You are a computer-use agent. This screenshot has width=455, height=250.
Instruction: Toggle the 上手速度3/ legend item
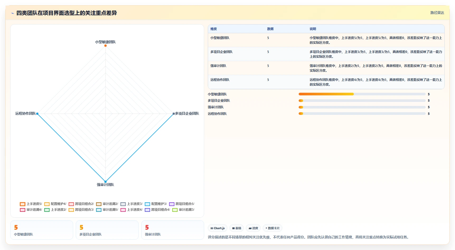[131, 204]
